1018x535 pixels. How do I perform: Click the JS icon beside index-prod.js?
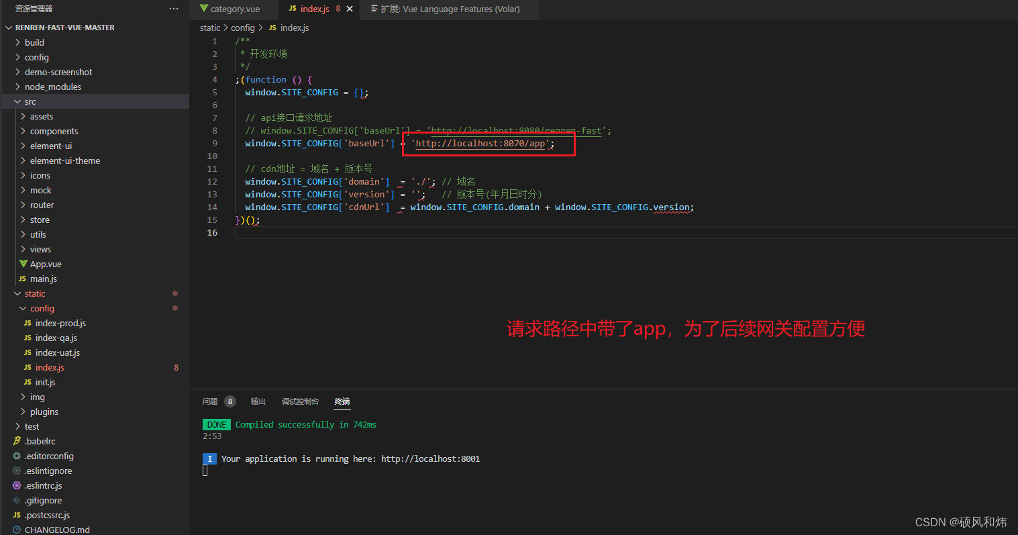(28, 323)
